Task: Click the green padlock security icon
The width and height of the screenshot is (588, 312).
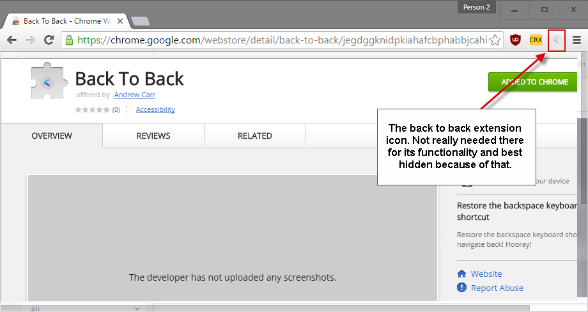Action: [x=68, y=40]
